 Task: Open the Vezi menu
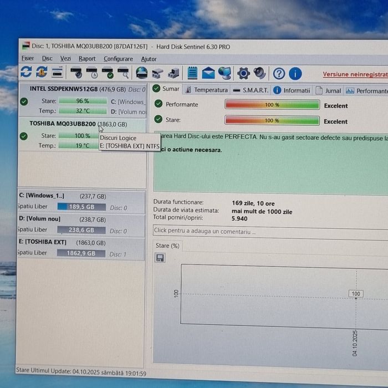tap(65, 59)
